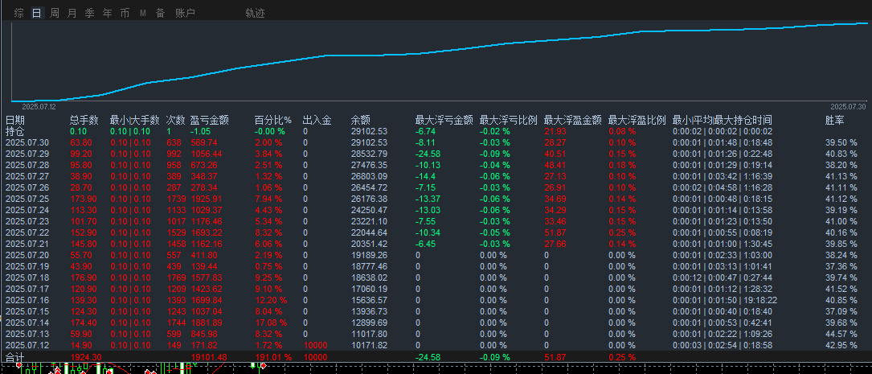Click total profit value 19101.48
The height and width of the screenshot is (374, 872).
208,357
